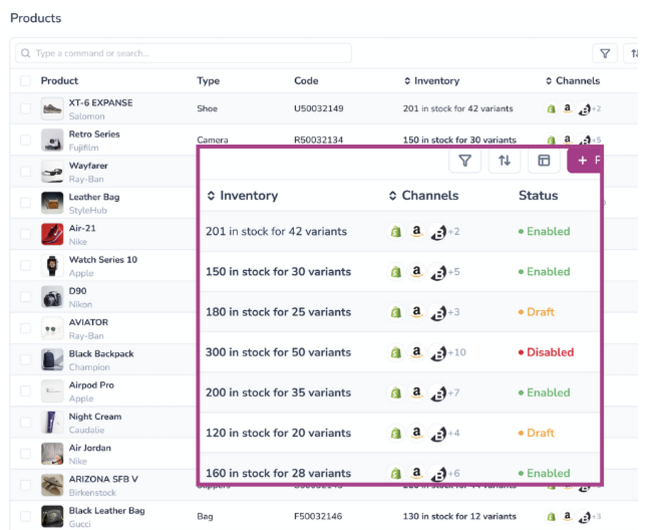
Task: Click Enabled status in the 200 in stock row
Action: pos(544,392)
